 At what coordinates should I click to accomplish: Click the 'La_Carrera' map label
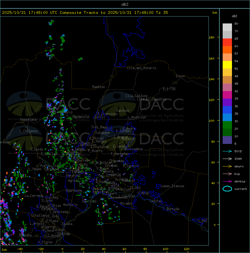click(x=34, y=196)
